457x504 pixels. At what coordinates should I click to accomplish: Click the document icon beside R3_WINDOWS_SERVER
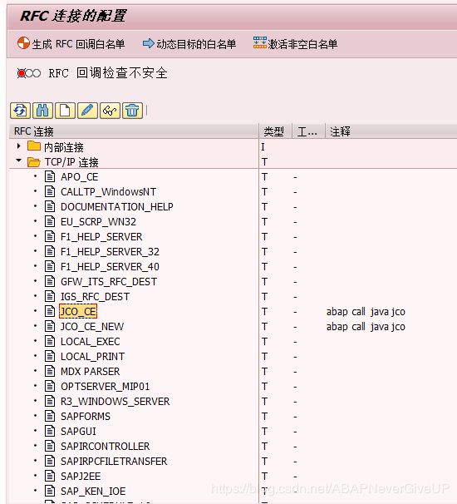50,401
